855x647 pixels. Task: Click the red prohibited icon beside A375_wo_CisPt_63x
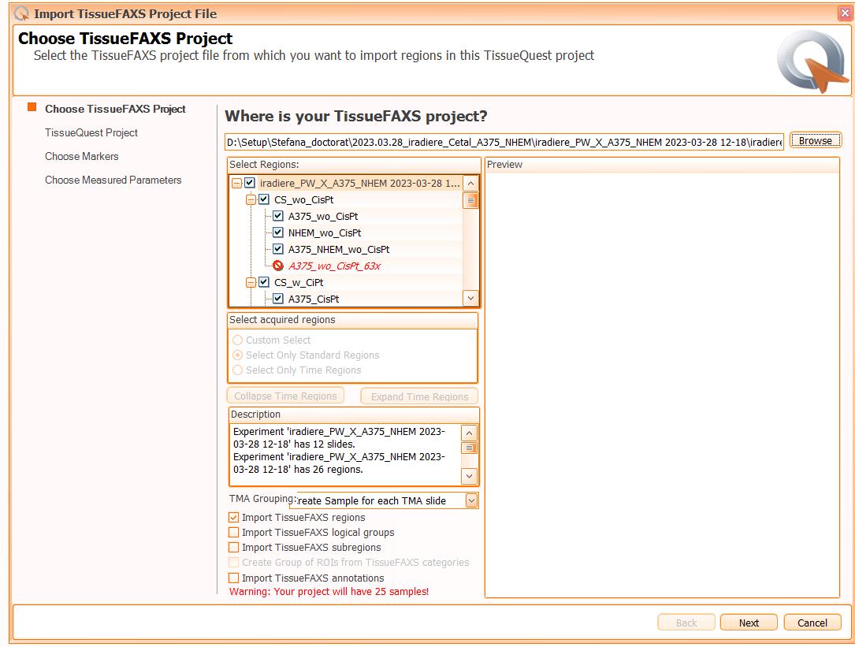[278, 266]
